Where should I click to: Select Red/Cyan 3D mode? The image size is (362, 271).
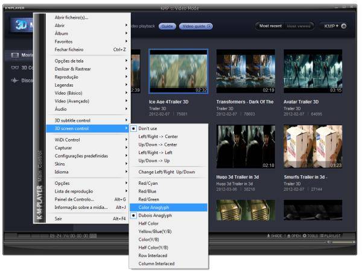coord(169,184)
